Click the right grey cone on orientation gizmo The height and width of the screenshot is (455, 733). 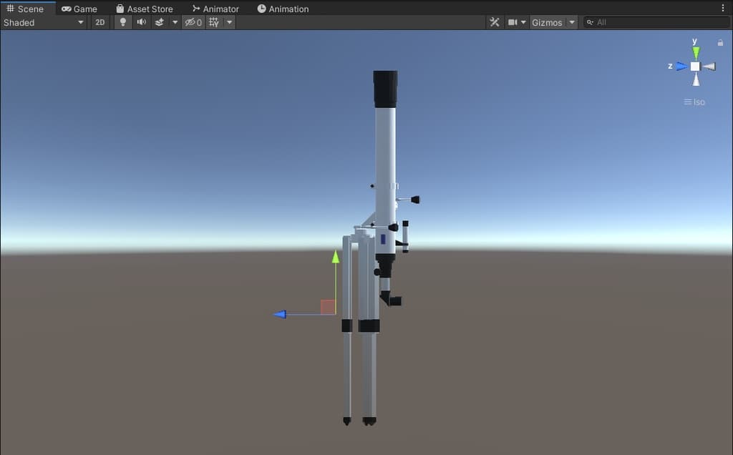coord(709,67)
